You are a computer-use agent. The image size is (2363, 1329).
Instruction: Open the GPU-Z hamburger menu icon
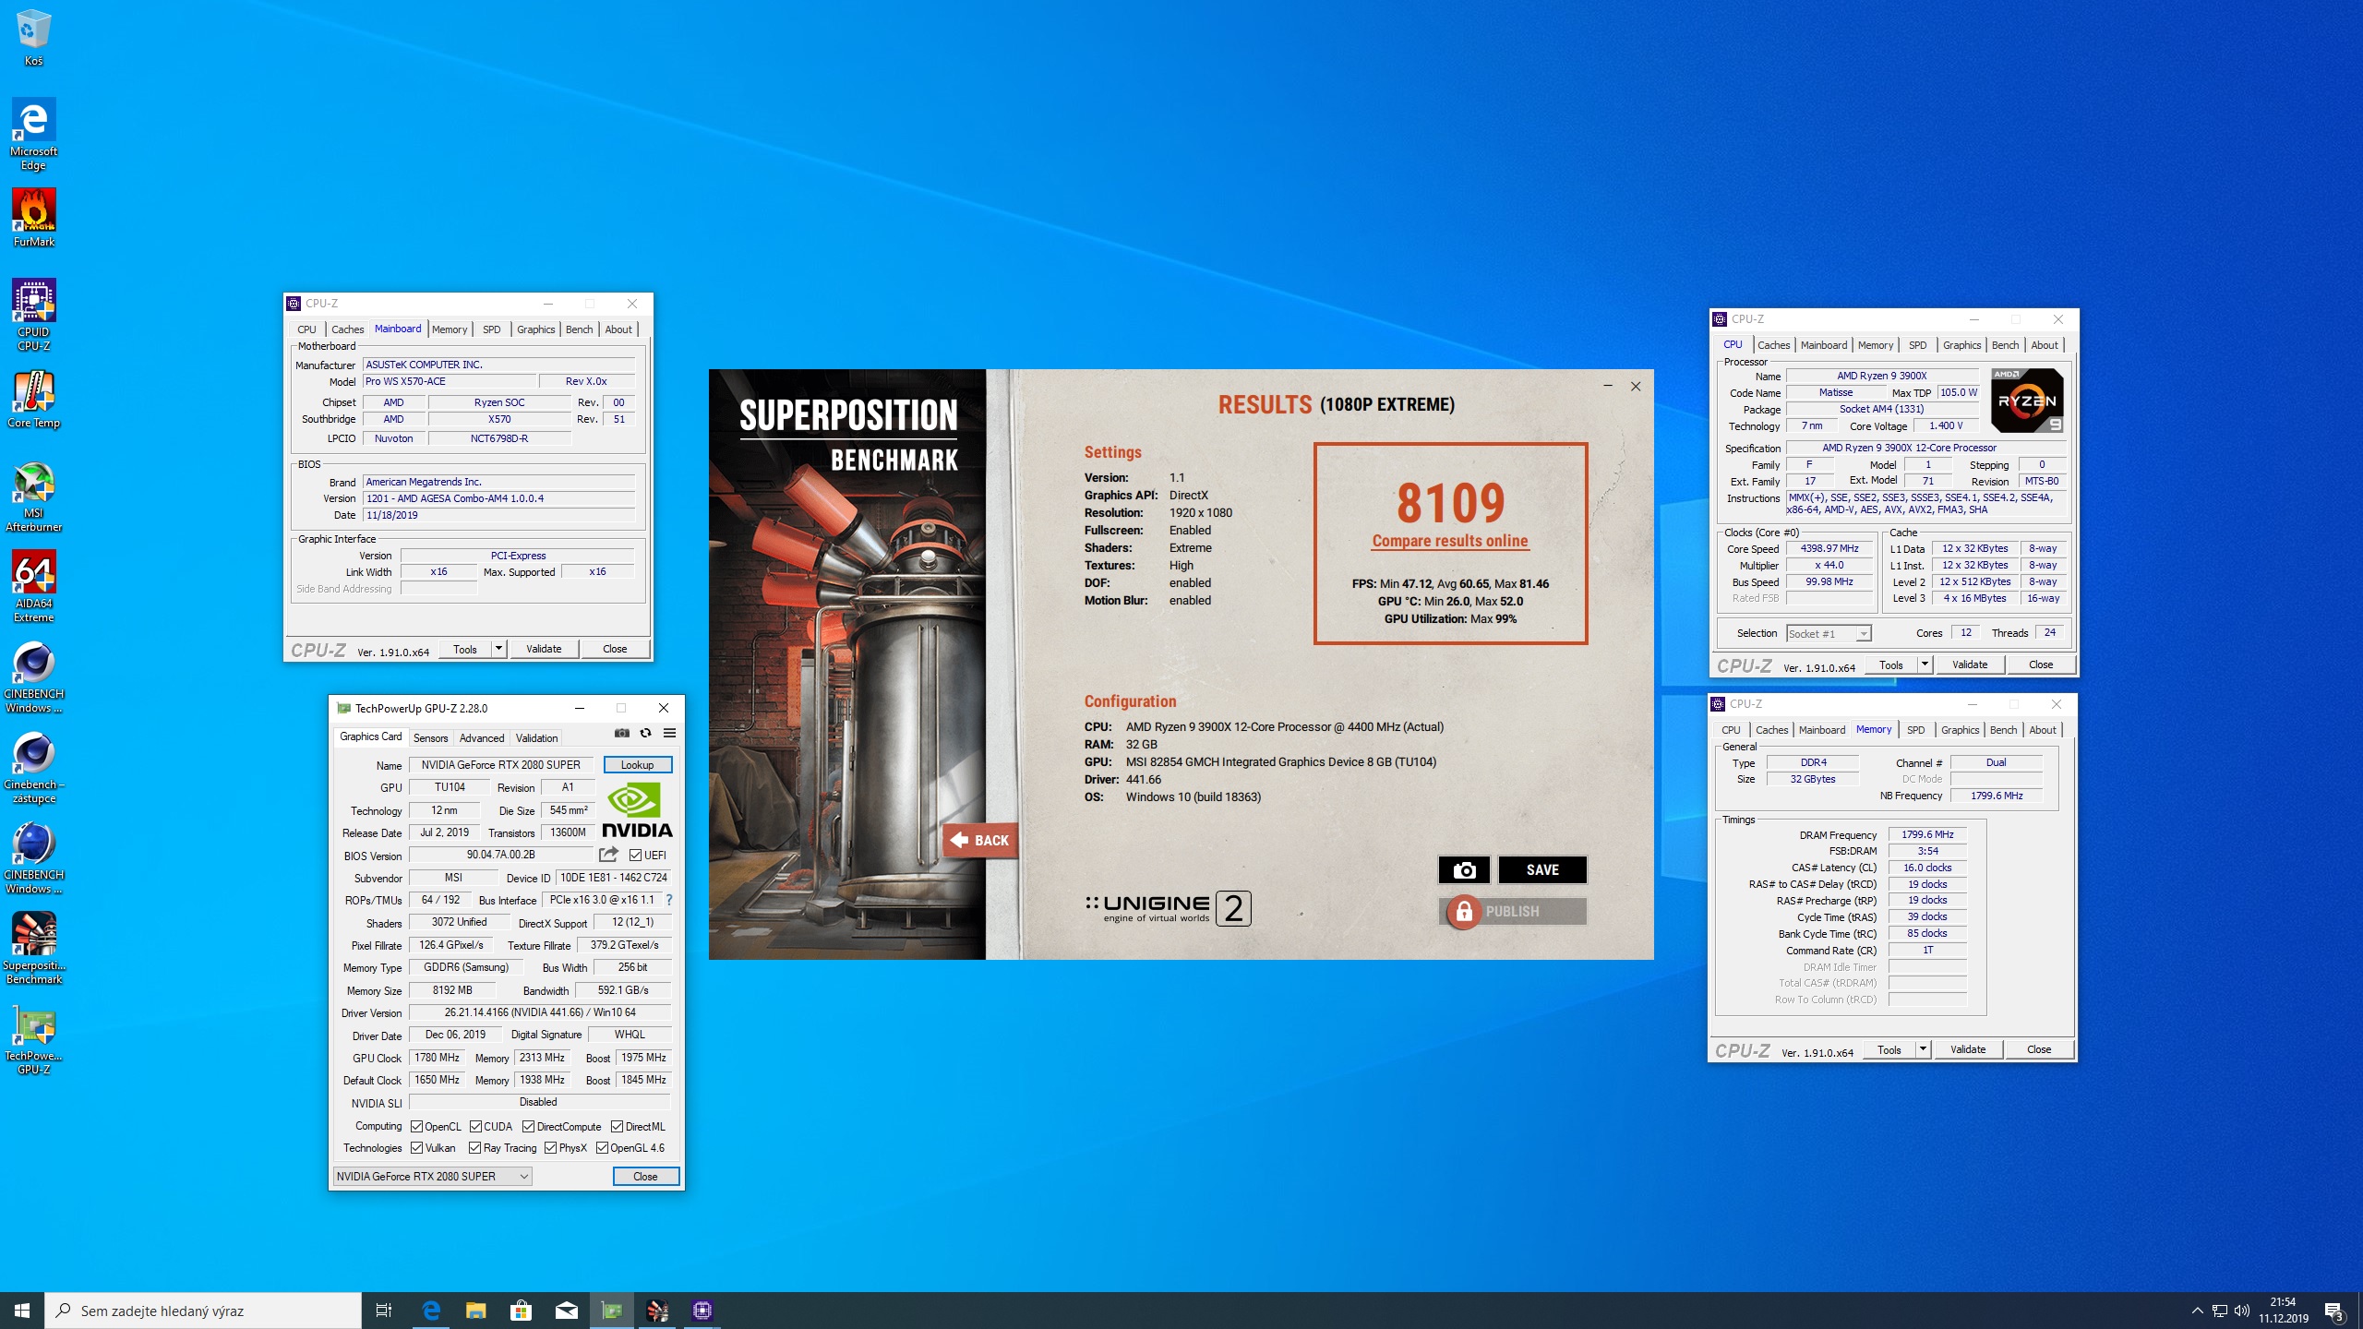tap(669, 733)
